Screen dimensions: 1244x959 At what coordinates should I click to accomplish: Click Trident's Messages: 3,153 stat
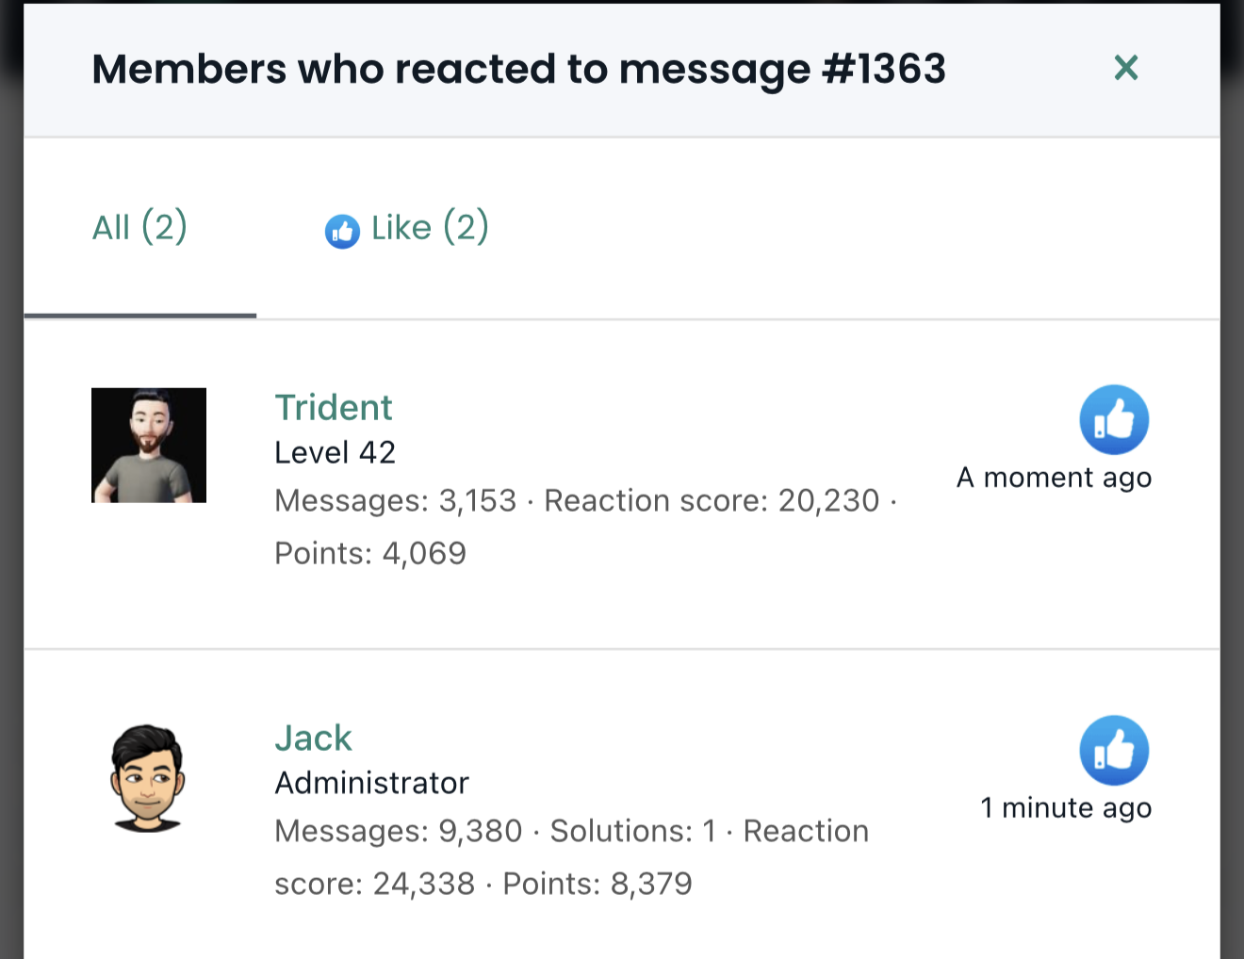pyautogui.click(x=396, y=500)
